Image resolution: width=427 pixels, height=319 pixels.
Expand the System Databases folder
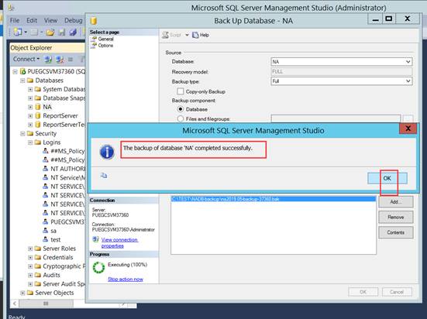click(x=30, y=89)
